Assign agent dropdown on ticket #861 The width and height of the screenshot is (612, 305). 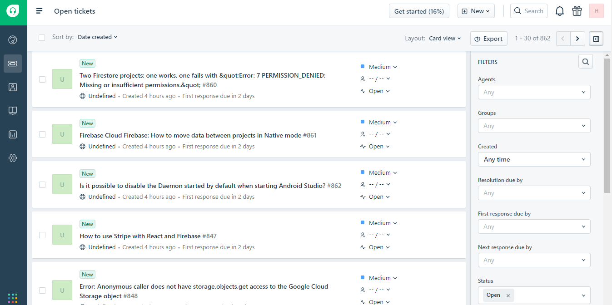379,134
